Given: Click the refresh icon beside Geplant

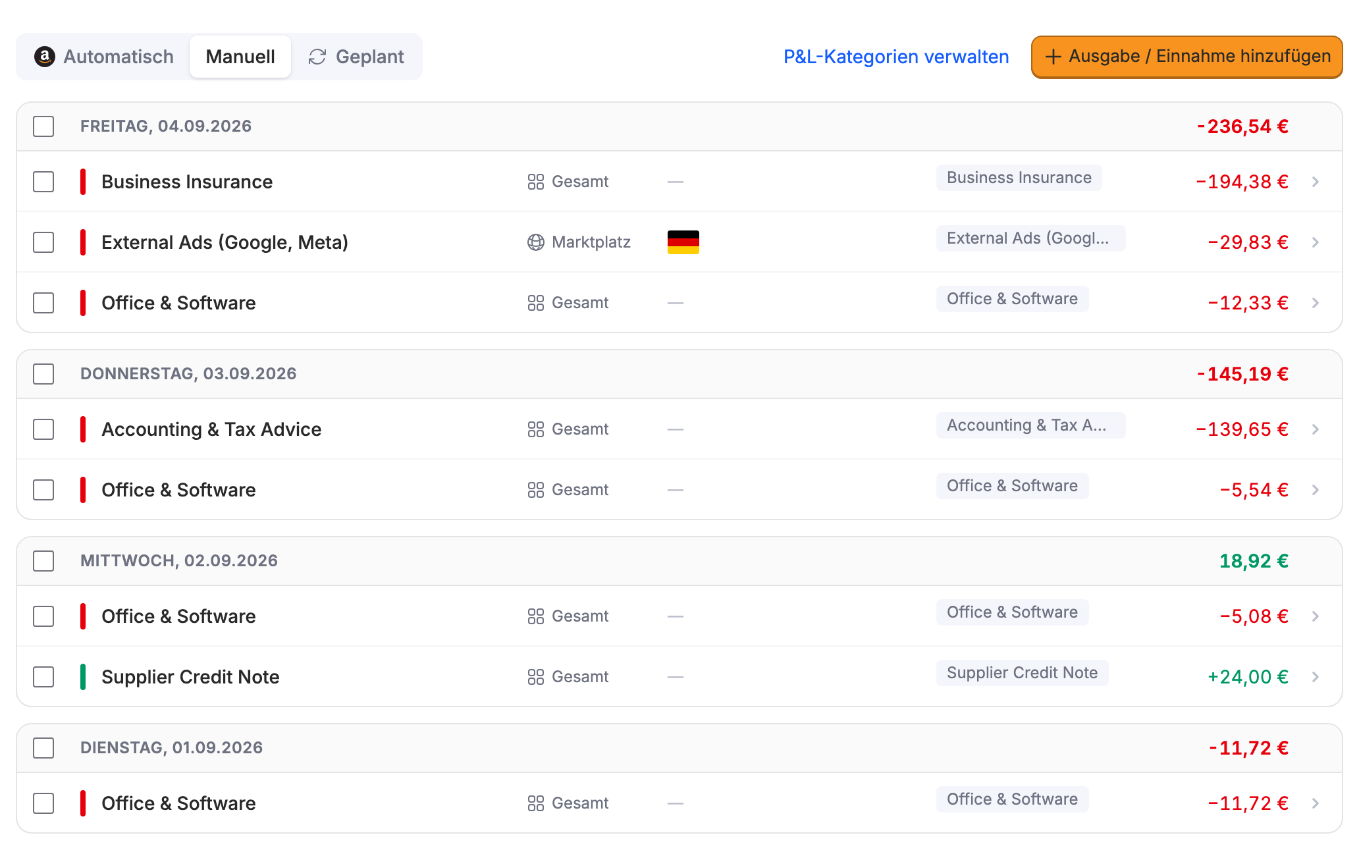Looking at the screenshot, I should [x=317, y=57].
